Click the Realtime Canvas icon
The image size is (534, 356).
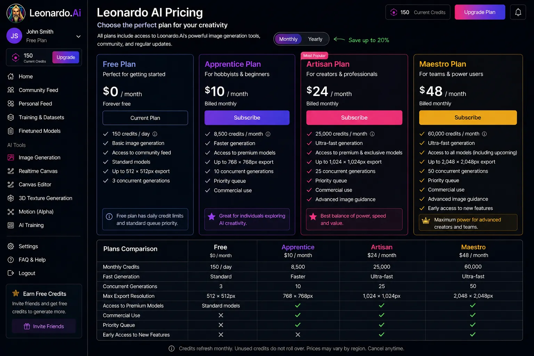(x=11, y=171)
